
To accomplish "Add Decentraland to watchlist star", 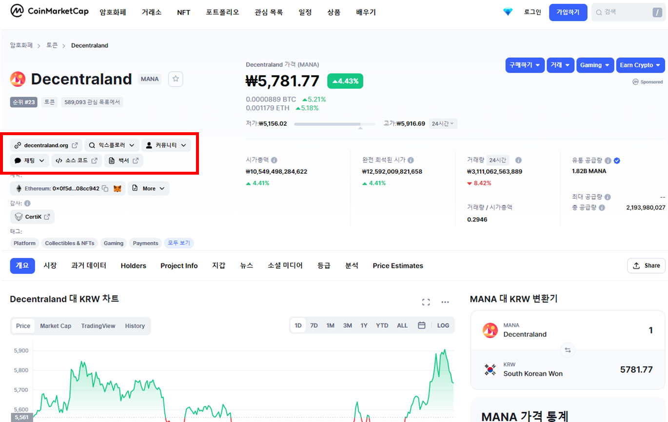I will coord(176,79).
